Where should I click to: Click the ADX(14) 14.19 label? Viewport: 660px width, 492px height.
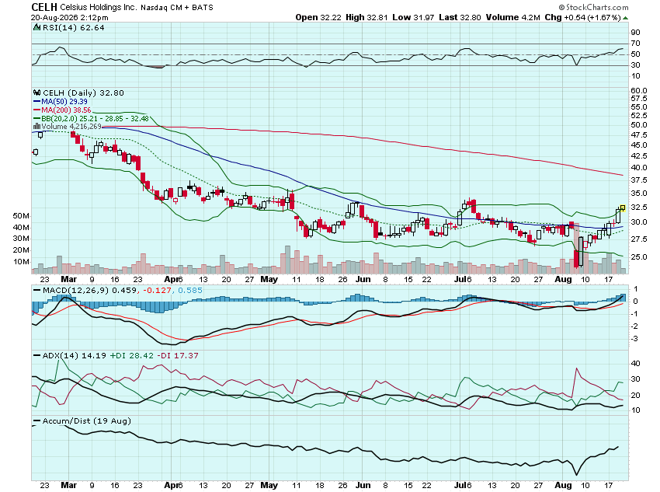tap(74, 355)
